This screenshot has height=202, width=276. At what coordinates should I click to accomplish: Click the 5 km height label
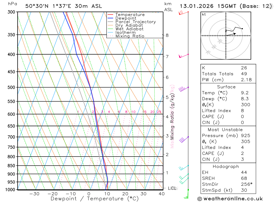(167, 97)
